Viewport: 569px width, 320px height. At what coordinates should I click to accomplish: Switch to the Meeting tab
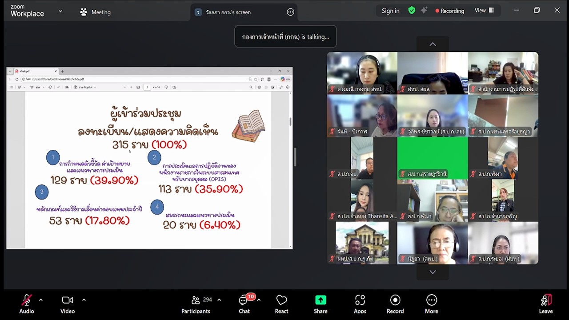tap(95, 12)
